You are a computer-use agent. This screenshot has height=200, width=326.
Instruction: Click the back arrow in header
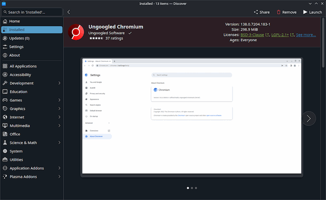(69, 12)
